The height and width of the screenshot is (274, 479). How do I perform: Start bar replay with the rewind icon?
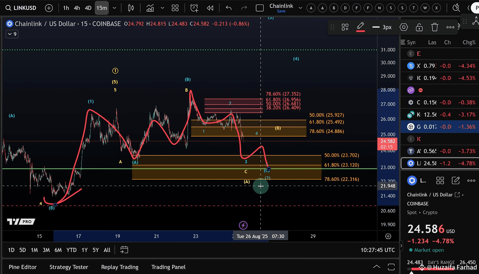pos(210,8)
